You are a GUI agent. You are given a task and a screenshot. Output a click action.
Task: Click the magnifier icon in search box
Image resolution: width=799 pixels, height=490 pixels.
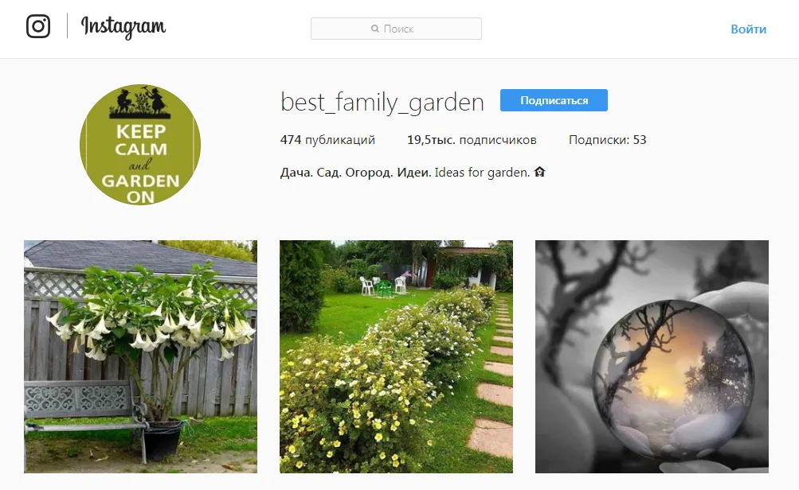pyautogui.click(x=375, y=29)
